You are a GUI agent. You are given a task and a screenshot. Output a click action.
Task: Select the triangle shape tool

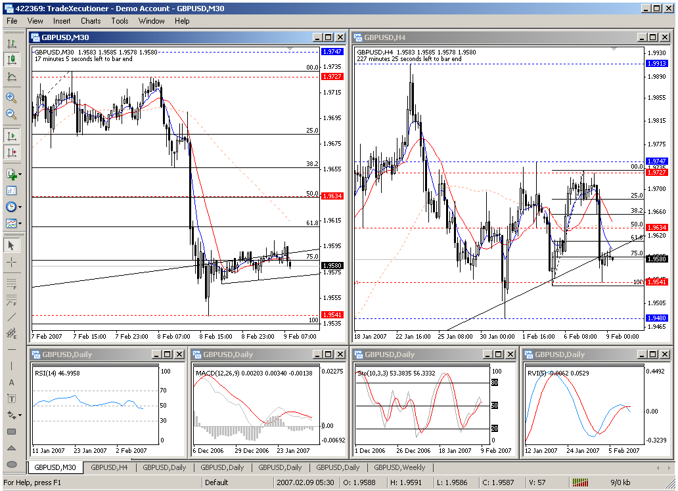12,448
